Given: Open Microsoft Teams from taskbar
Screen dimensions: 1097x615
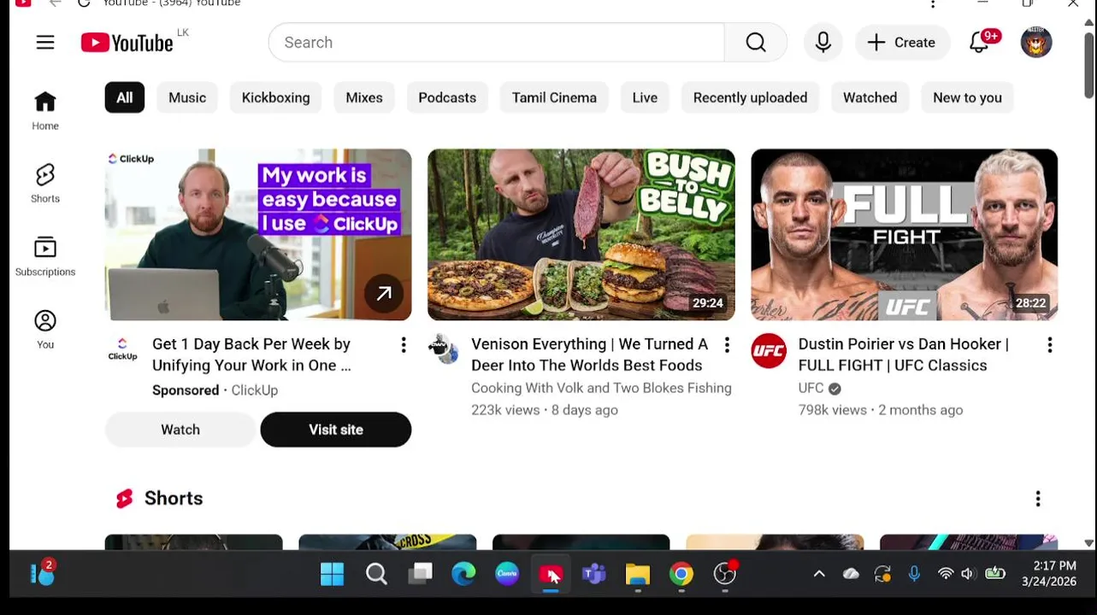Looking at the screenshot, I should [594, 574].
